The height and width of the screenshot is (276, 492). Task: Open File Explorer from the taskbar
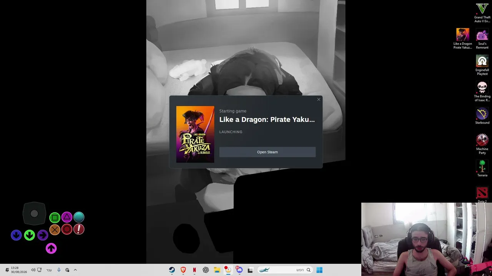(x=217, y=270)
